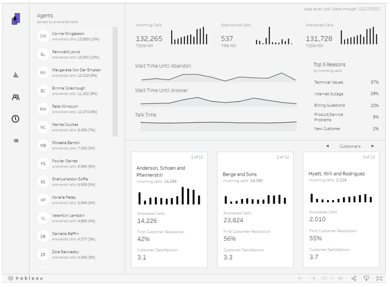Show previous customers with left arrow

tap(328, 146)
